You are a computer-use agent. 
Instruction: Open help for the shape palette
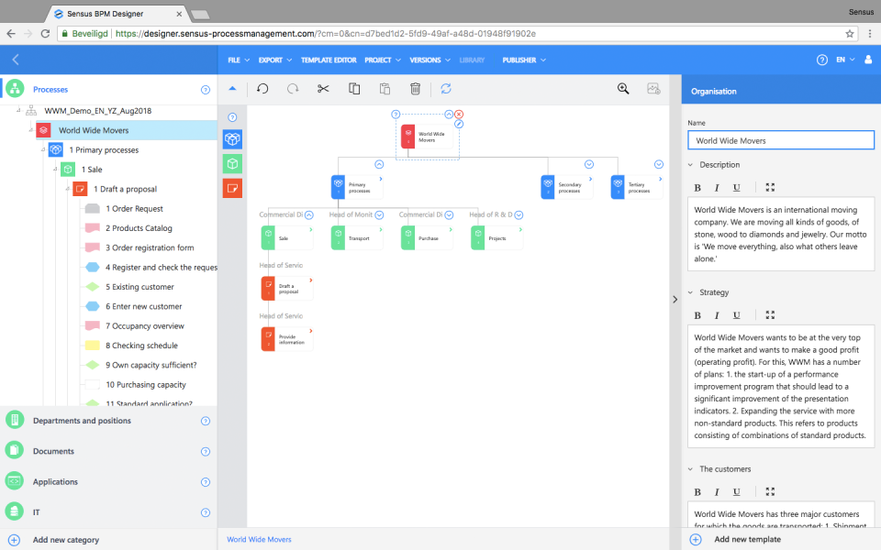232,117
